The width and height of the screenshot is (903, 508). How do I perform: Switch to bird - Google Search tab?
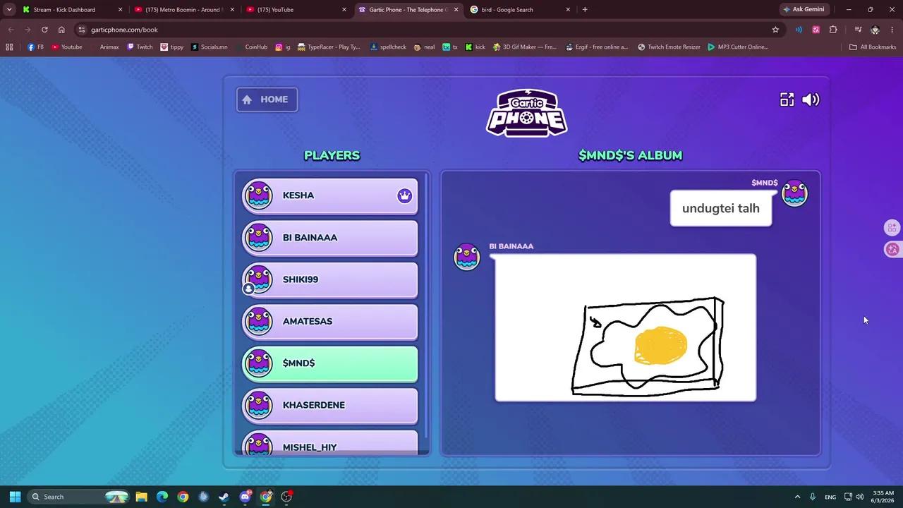tap(521, 10)
